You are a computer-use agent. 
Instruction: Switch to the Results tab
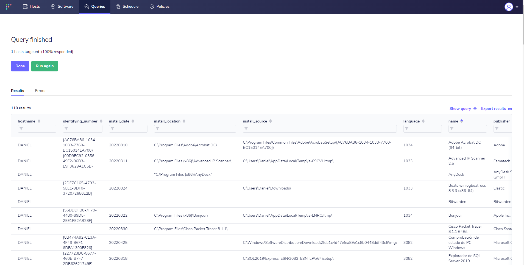[18, 91]
